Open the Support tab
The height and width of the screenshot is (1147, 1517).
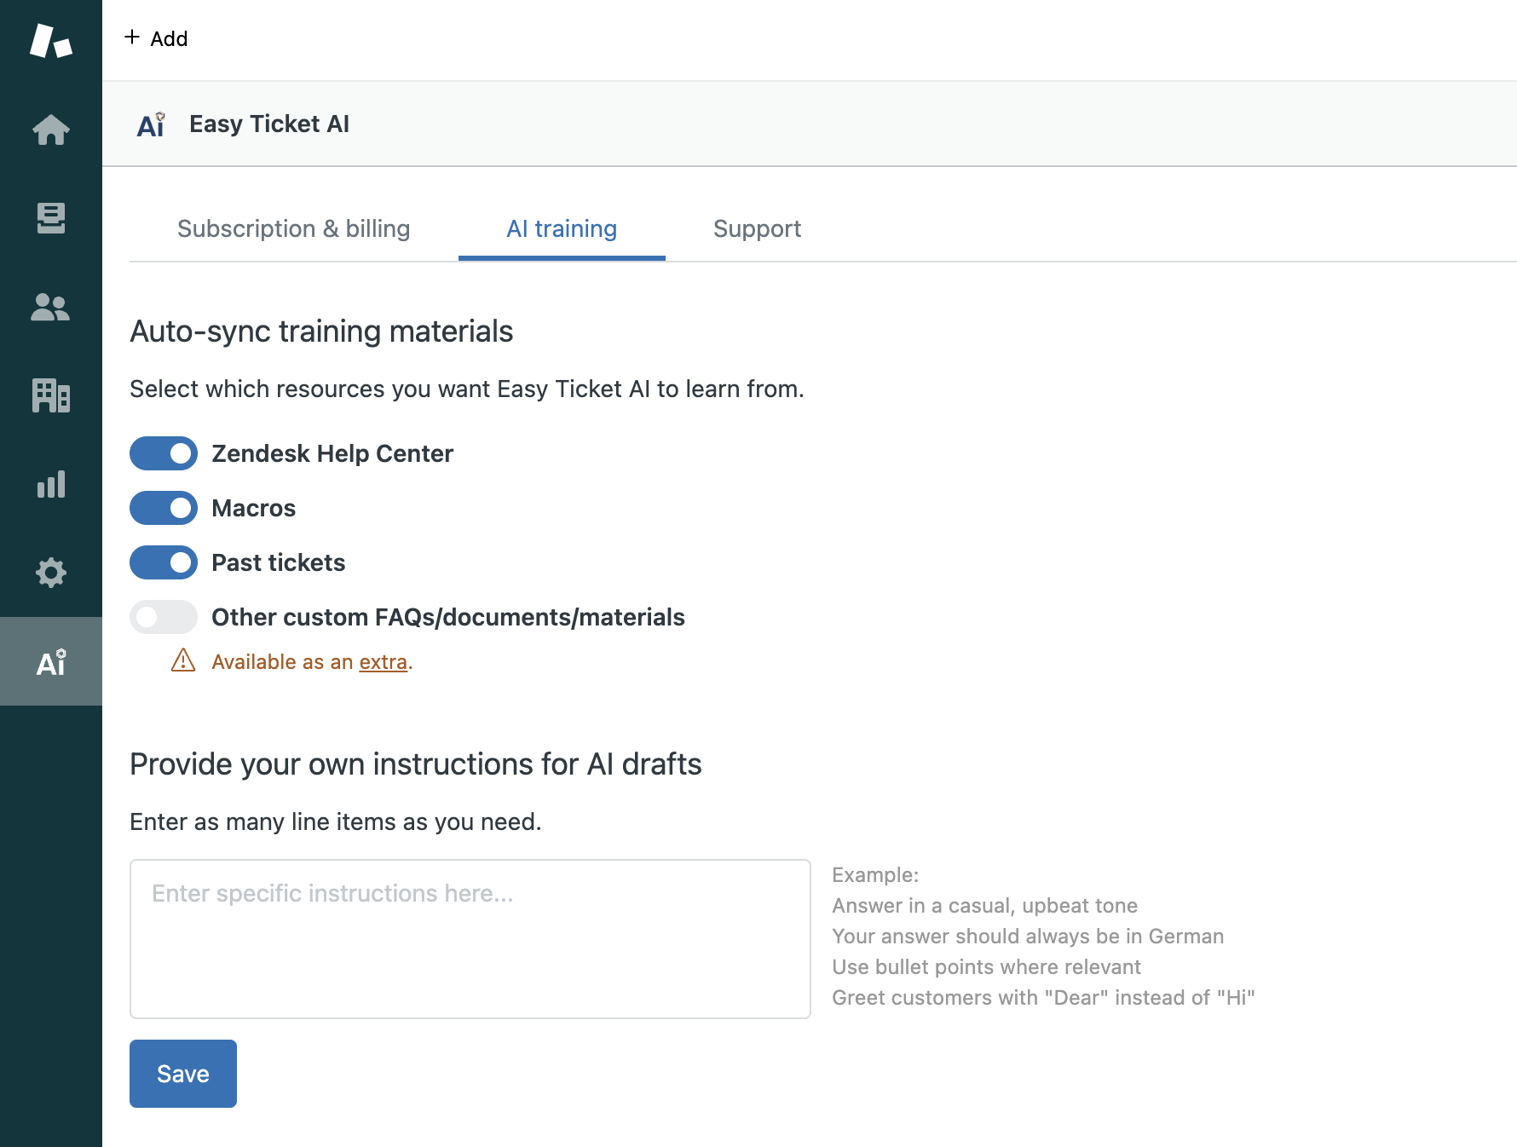(757, 228)
